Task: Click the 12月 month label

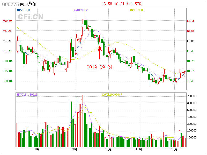Action: 174,149
